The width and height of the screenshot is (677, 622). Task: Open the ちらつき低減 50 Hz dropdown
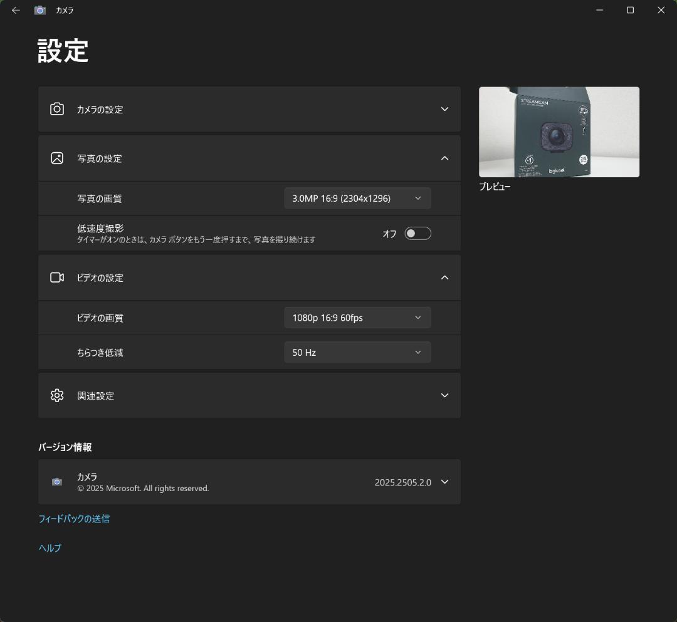click(x=357, y=352)
